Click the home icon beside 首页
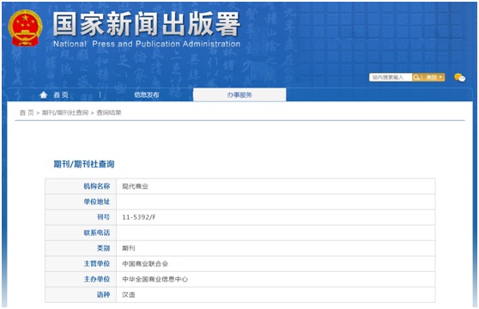Image resolution: width=479 pixels, height=309 pixels. pos(44,95)
